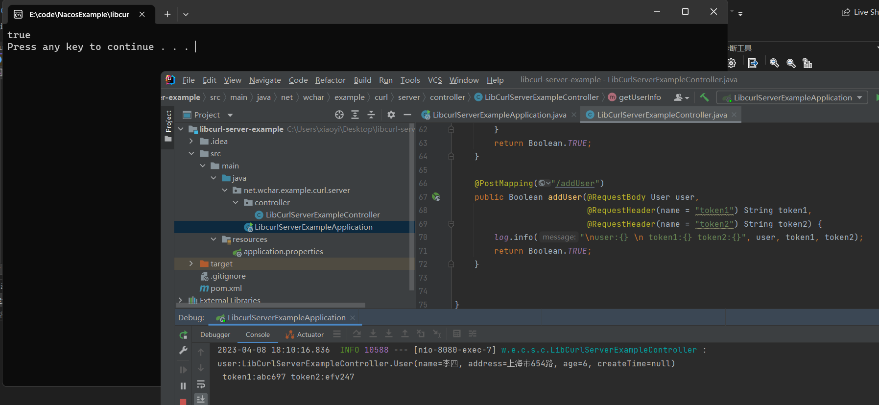Pause the running program in Debug panel
This screenshot has width=879, height=405.
[x=183, y=386]
